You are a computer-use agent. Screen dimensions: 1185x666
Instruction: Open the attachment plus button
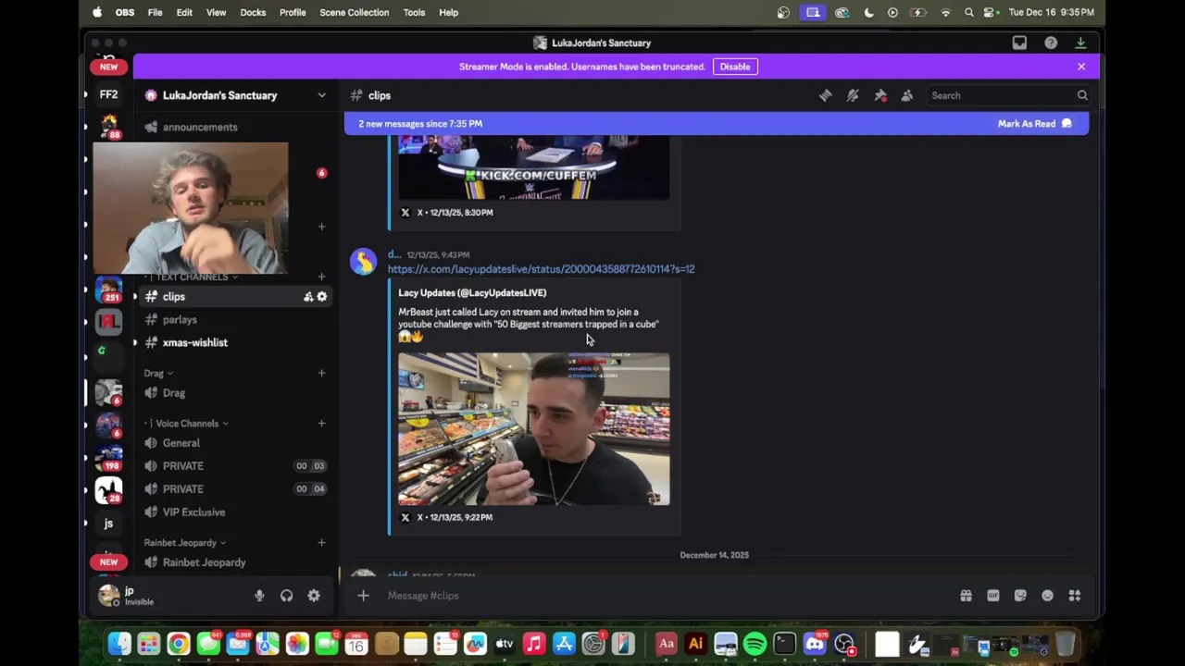tap(363, 596)
